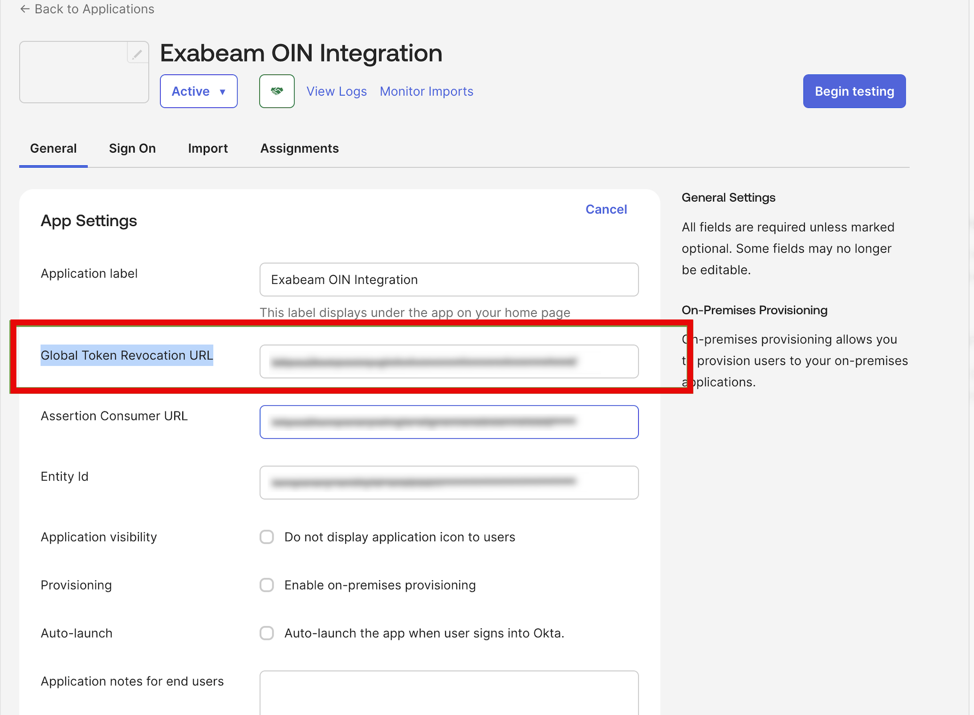This screenshot has width=974, height=715.
Task: Select the Global Token Revocation URL field
Action: coord(448,361)
